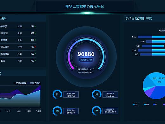Click the 8月 axis label
The width and height of the screenshot is (165, 124).
(29, 111)
